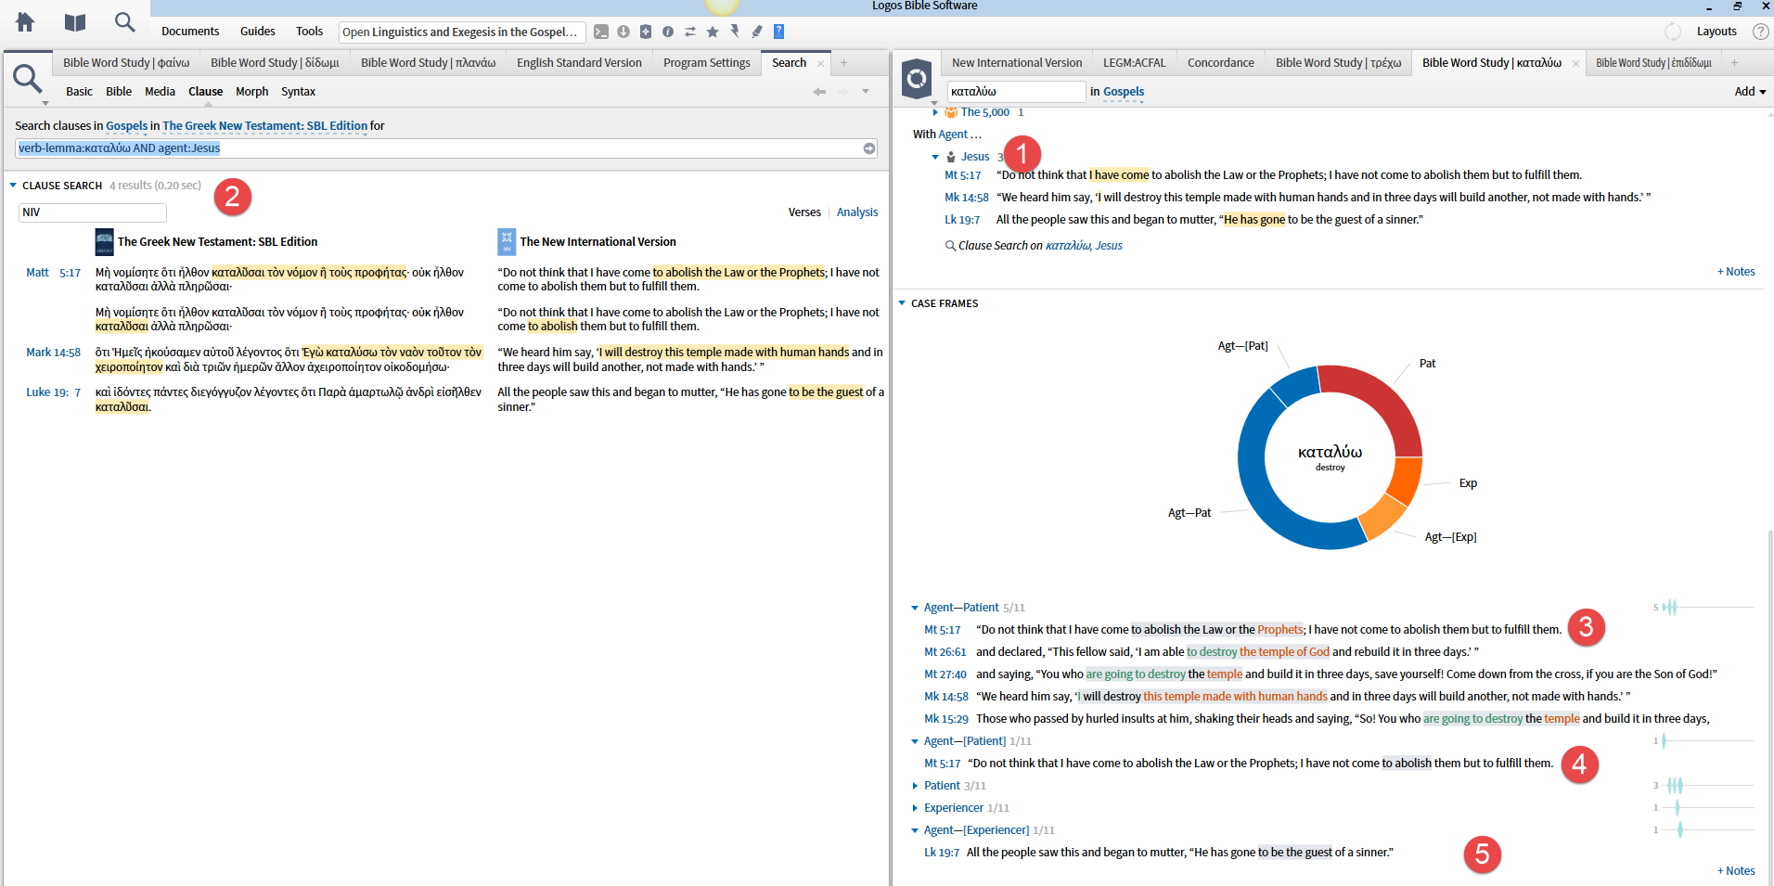This screenshot has height=886, width=1774.
Task: Click the clause search query input field
Action: click(446, 148)
